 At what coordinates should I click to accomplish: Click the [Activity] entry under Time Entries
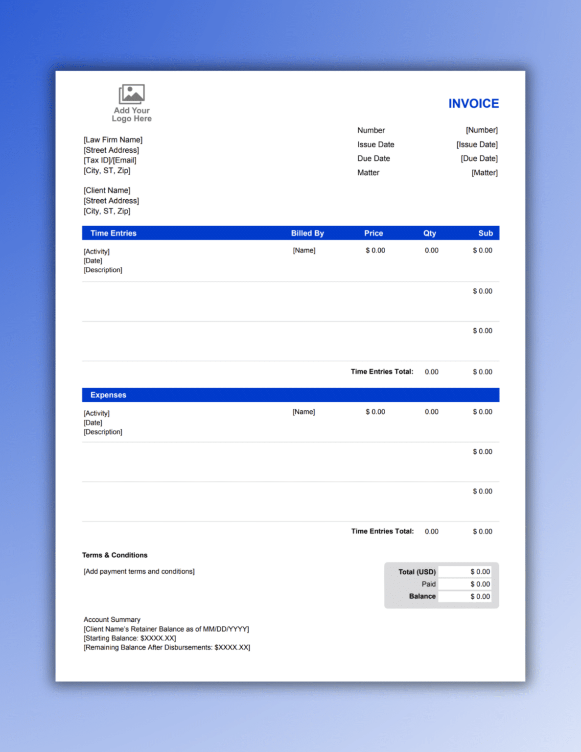click(96, 251)
